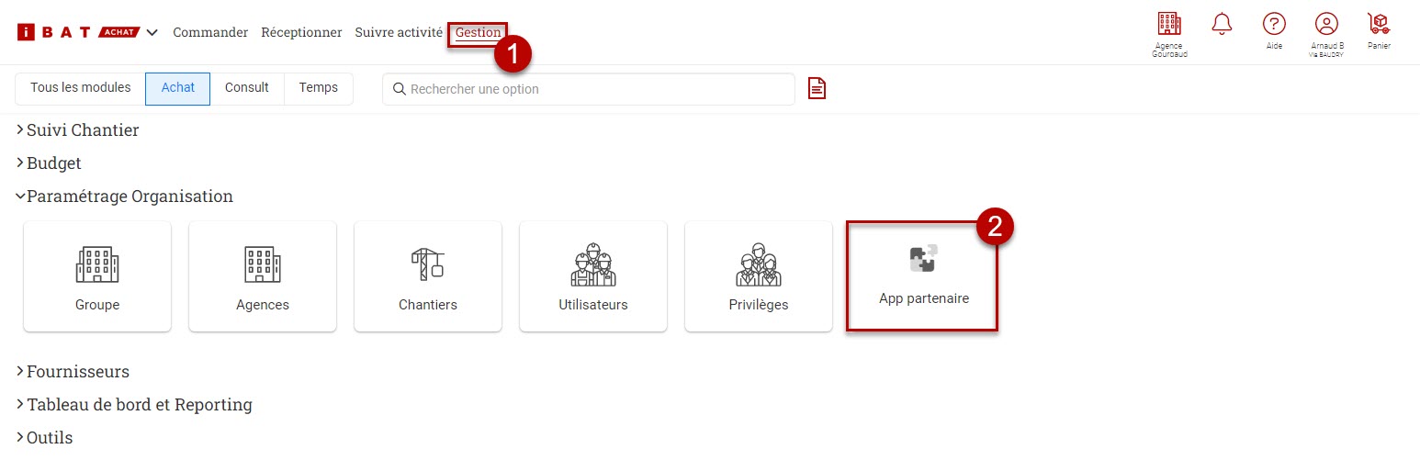Open the Commander menu

210,33
